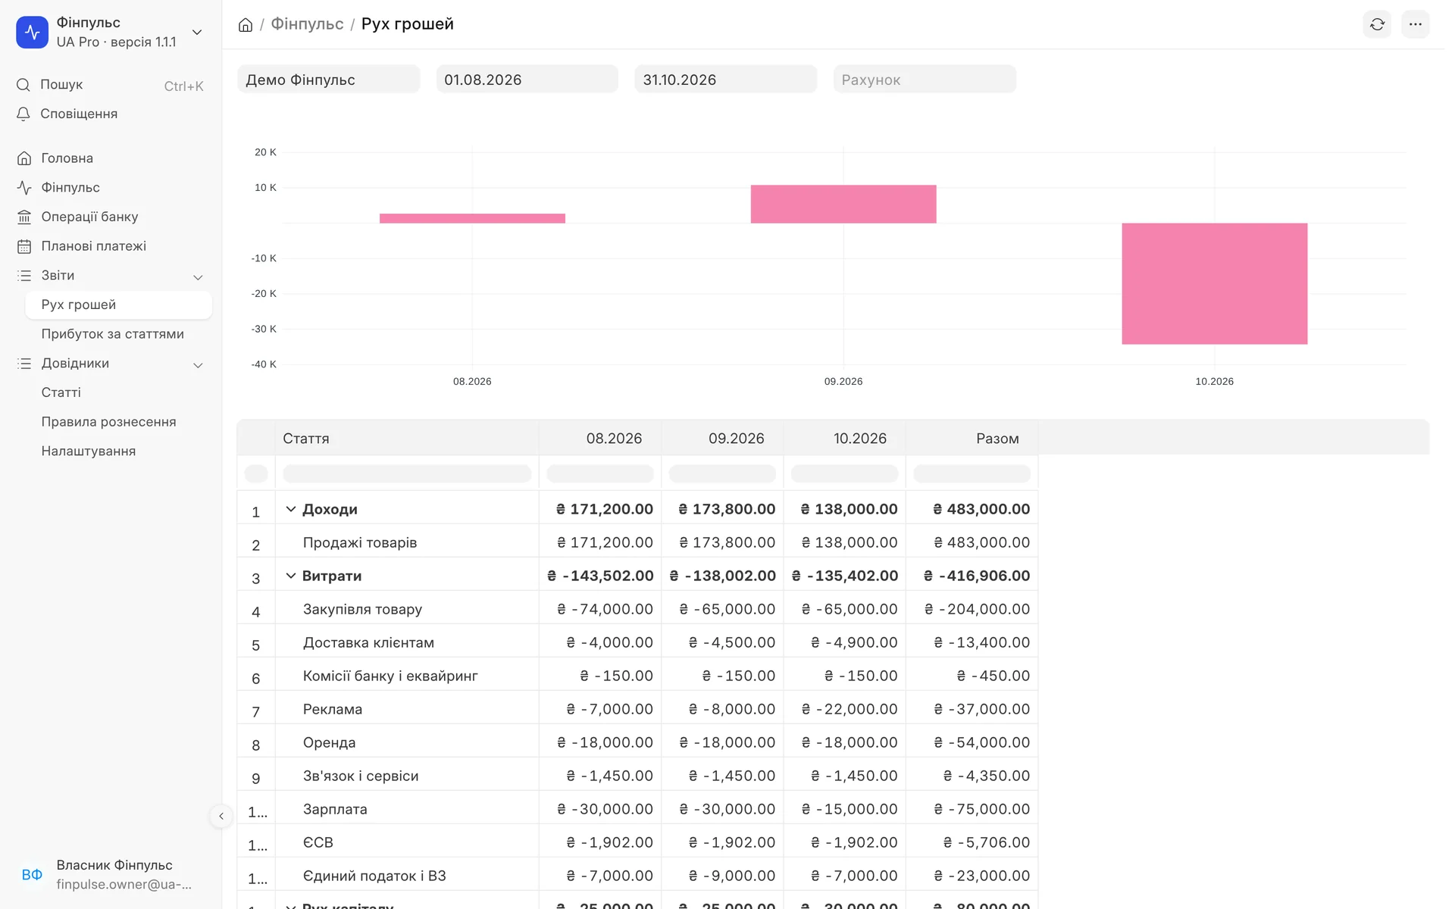Click the bell icon beside Сповіщення
This screenshot has height=909, width=1455.
23,114
